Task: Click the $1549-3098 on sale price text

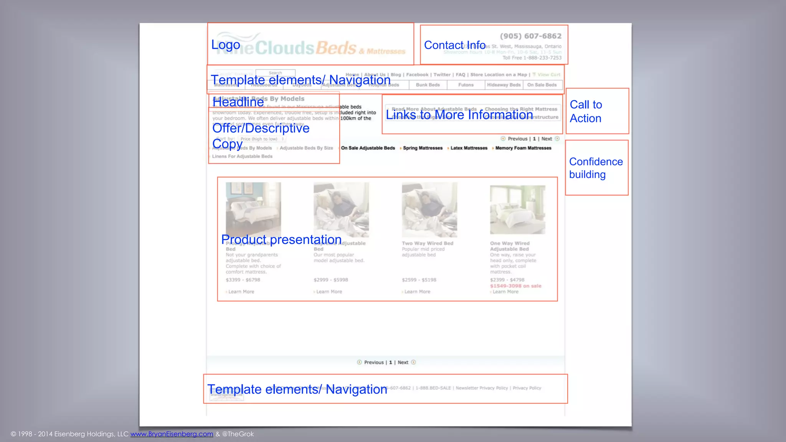Action: [x=515, y=286]
